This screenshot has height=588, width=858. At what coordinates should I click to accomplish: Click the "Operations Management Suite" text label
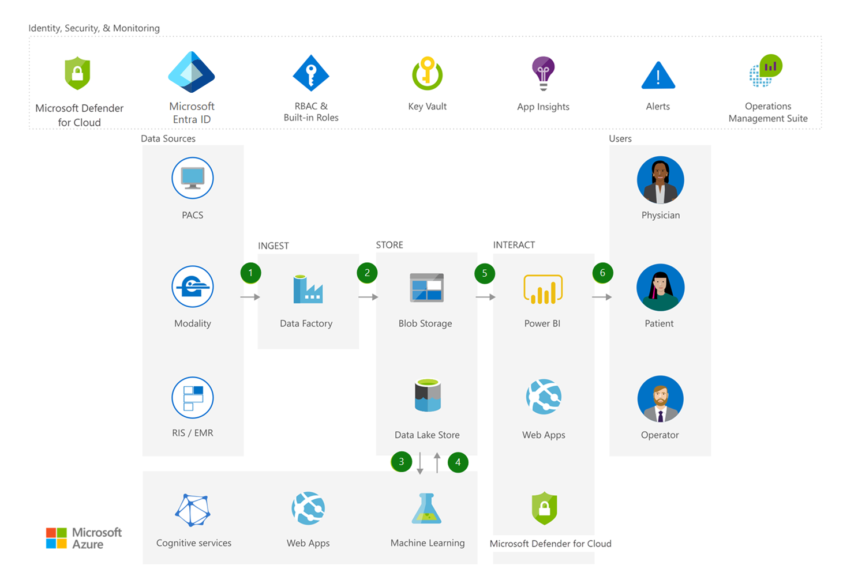[768, 112]
